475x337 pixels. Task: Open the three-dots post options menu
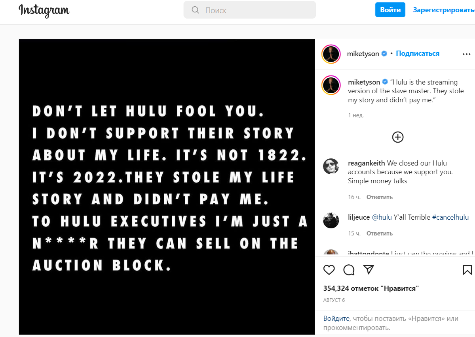(x=467, y=54)
